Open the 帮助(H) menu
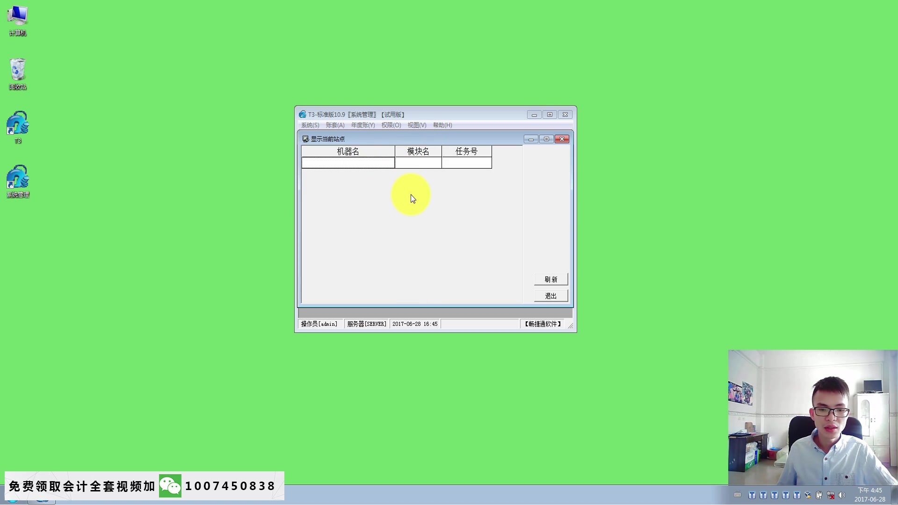 442,125
